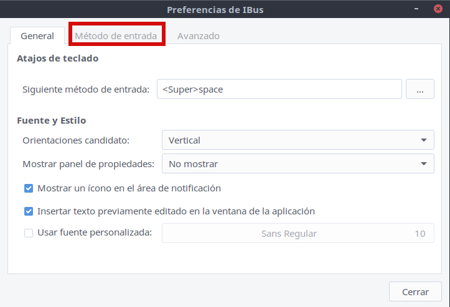
Task: Click the arrow on the Vertical dropdown
Action: point(423,140)
